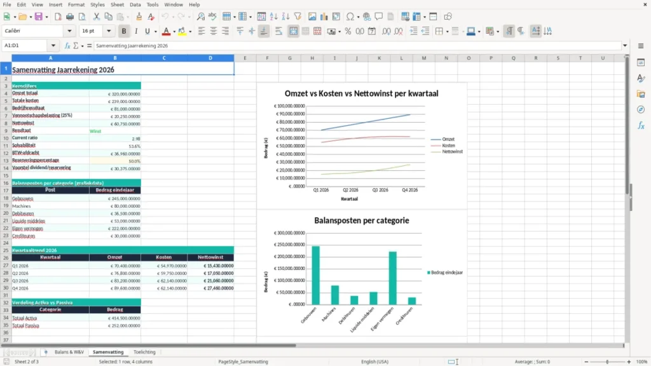This screenshot has width=651, height=366.
Task: Toggle Align Bottom vertical alignment
Action: 264,31
